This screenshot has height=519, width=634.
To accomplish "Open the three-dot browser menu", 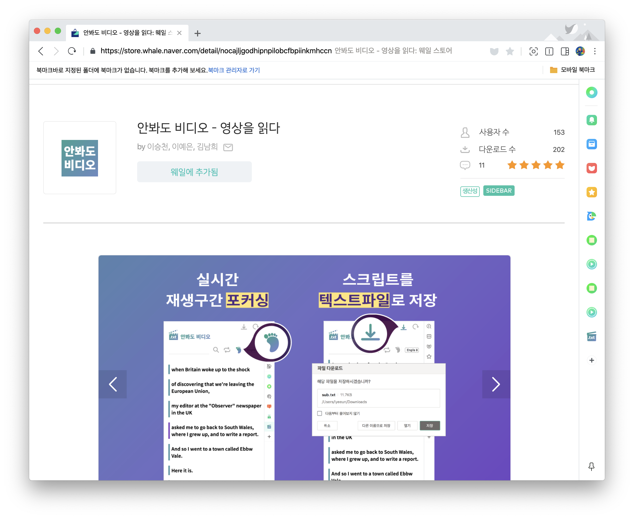I will (595, 51).
